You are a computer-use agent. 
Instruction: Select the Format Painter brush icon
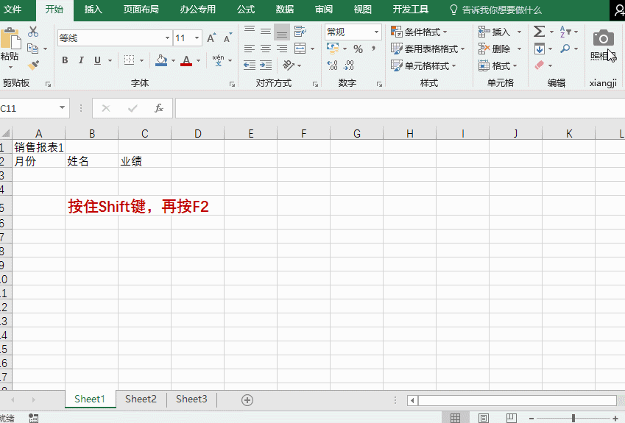coord(33,65)
